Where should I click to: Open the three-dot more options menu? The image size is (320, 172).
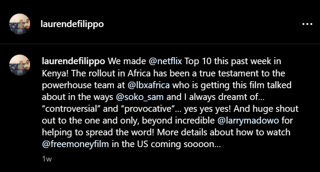(307, 24)
